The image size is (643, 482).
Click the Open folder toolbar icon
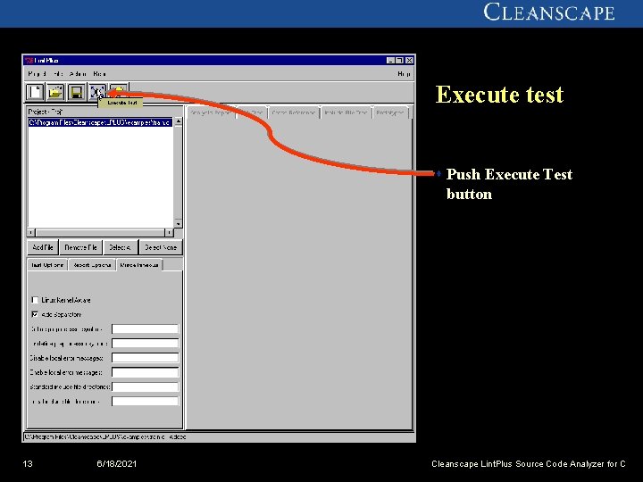[x=55, y=92]
